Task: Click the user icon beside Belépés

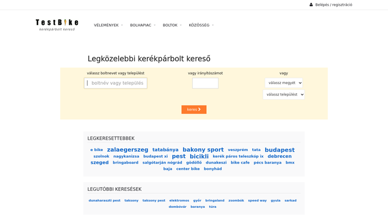Action: (311, 5)
